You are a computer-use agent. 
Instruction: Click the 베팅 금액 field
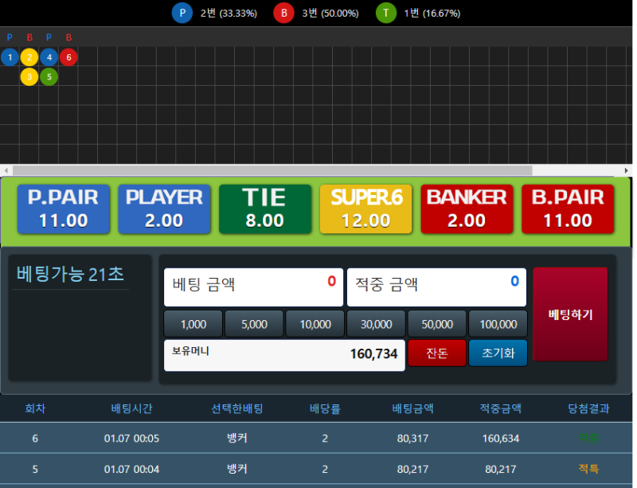point(253,287)
